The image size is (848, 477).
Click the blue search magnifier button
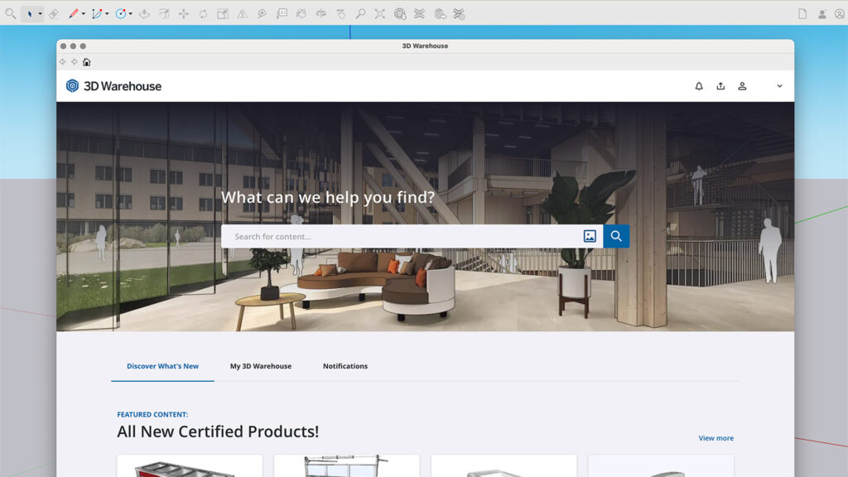[616, 236]
